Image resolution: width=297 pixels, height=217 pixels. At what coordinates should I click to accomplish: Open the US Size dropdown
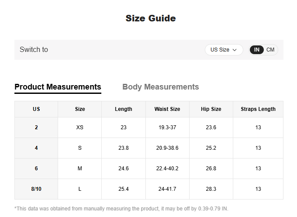pos(223,50)
